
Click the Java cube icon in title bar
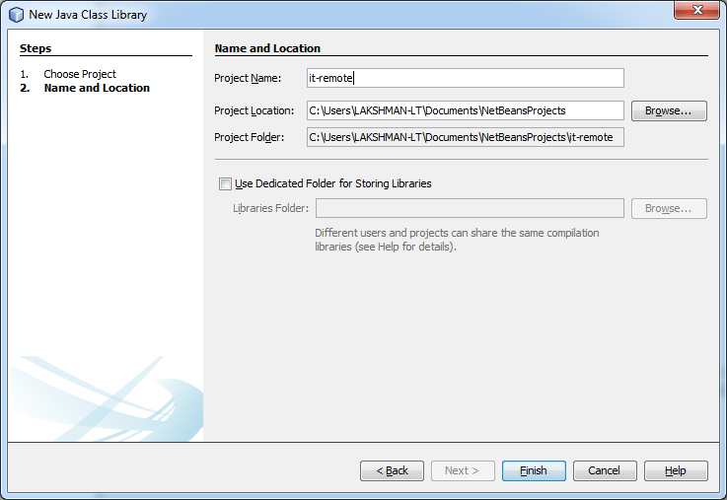point(16,15)
